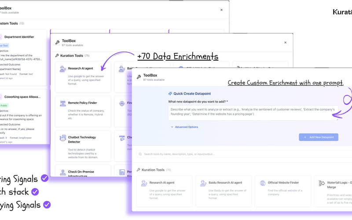
Task: Open the Department Identifier card in back window
Action: 23,57
